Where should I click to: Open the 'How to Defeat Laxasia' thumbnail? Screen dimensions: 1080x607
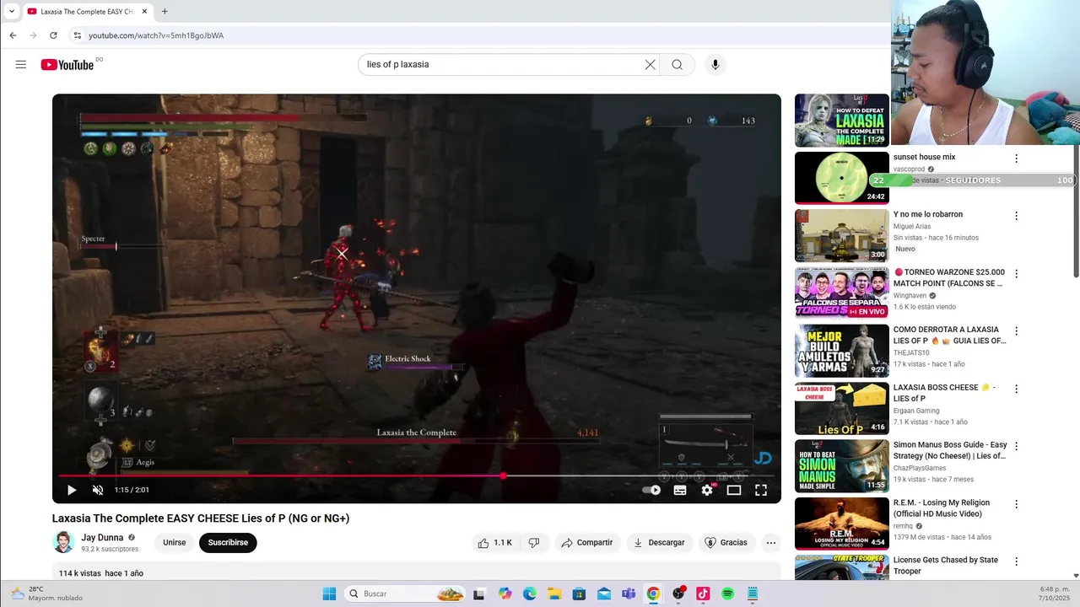841,120
